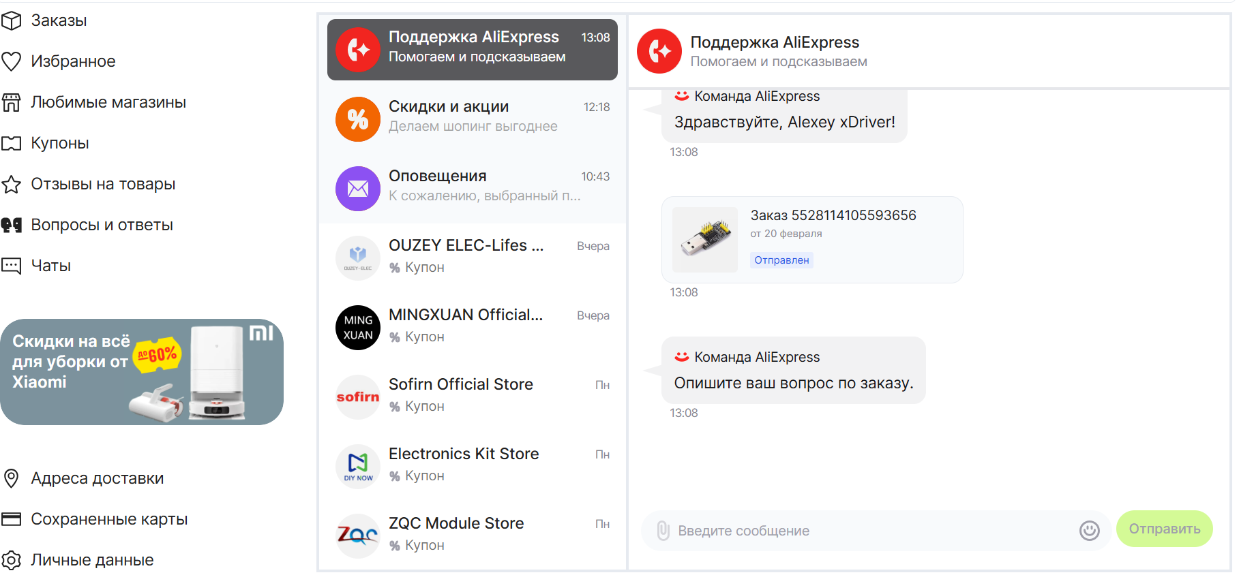This screenshot has width=1239, height=575.
Task: Open the Electronics Kit Store chat
Action: coord(473,467)
